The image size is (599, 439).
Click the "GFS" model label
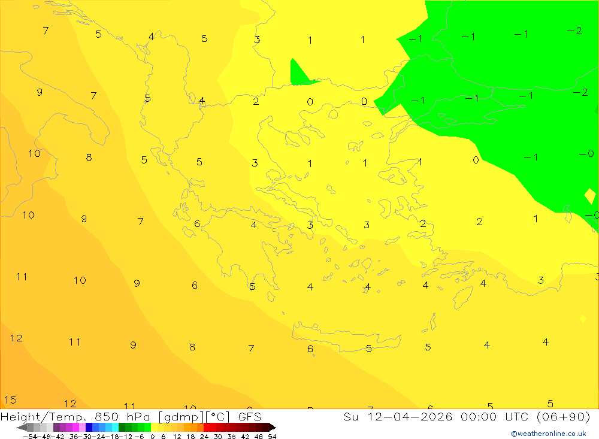250,416
